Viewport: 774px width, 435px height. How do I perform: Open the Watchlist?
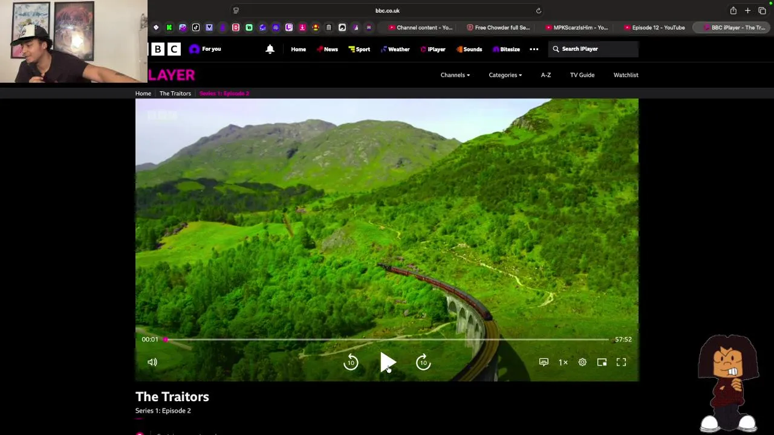click(x=626, y=75)
